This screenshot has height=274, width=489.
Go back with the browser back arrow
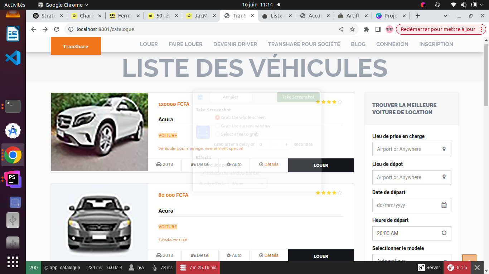coord(34,29)
